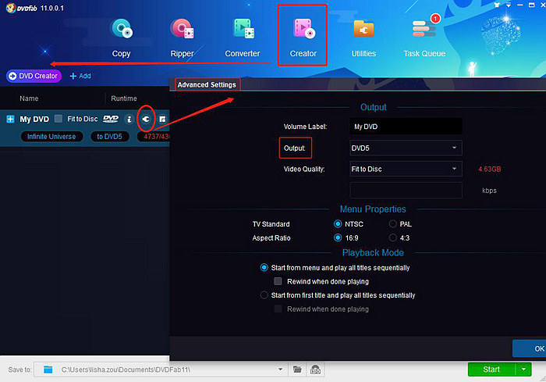Browse output folder with the folder icon

pos(297,370)
